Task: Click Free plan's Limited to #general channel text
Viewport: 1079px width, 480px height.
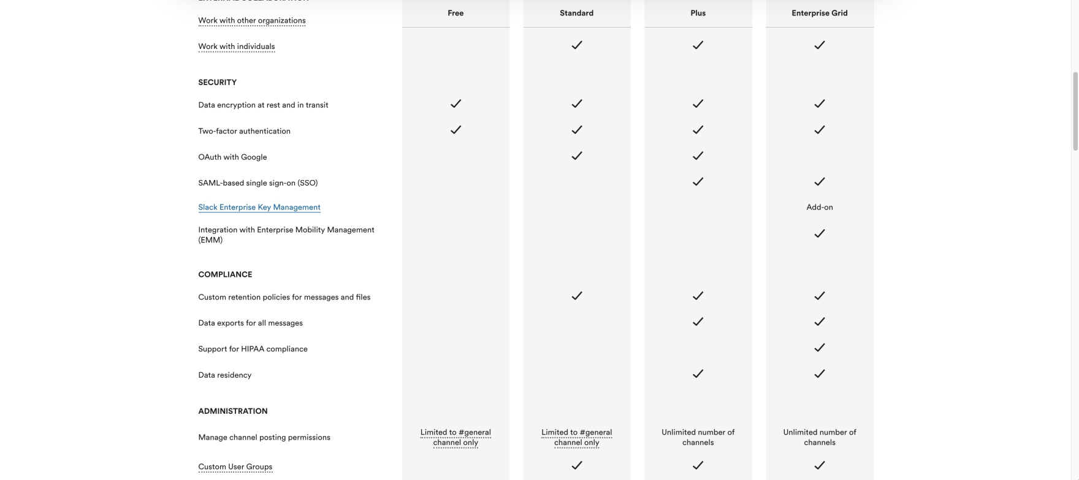Action: pyautogui.click(x=456, y=437)
